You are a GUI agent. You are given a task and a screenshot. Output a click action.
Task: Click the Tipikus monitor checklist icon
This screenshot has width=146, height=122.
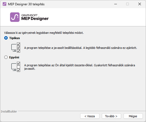16,48
